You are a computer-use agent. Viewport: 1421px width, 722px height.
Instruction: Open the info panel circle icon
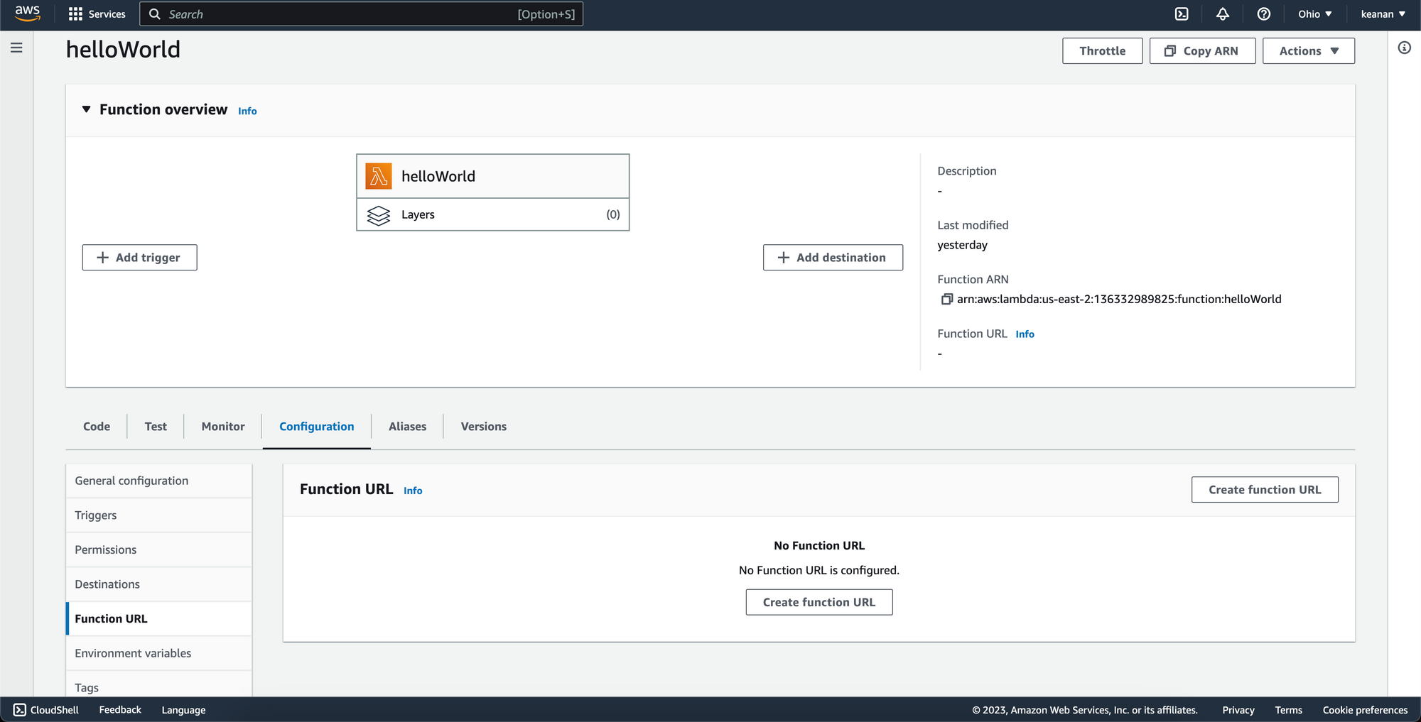[1404, 48]
